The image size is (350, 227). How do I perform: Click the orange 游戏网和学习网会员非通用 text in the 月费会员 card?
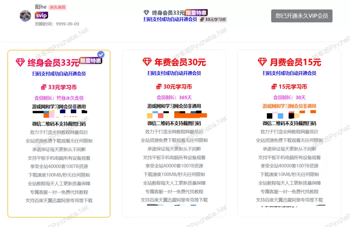pyautogui.click(x=289, y=106)
